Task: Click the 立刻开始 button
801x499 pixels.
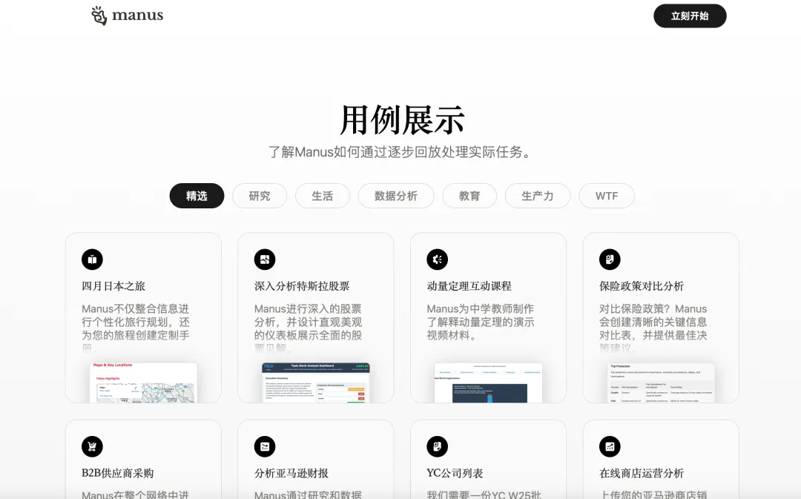Action: coord(690,16)
